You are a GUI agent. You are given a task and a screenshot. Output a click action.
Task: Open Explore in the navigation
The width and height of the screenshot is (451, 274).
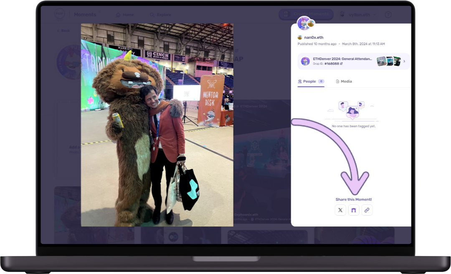pos(161,15)
